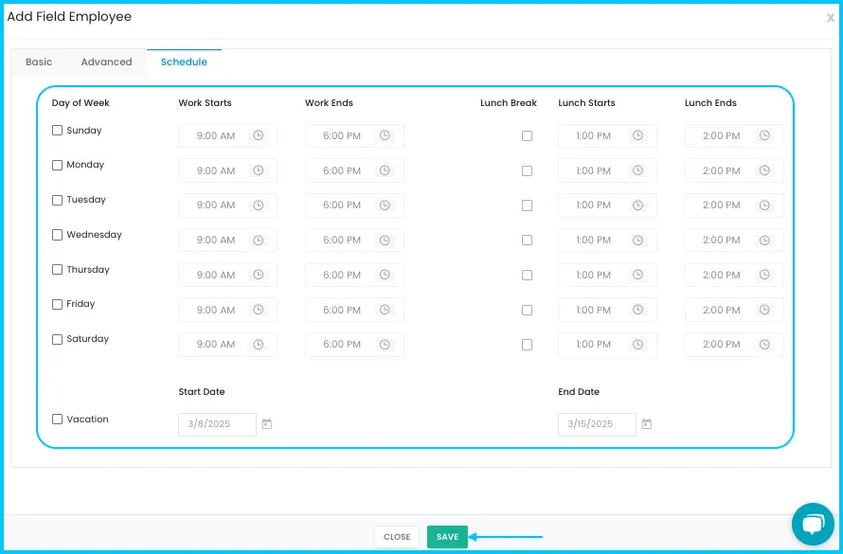The width and height of the screenshot is (843, 554).
Task: Toggle Lunch Break for Tuesday
Action: (527, 206)
